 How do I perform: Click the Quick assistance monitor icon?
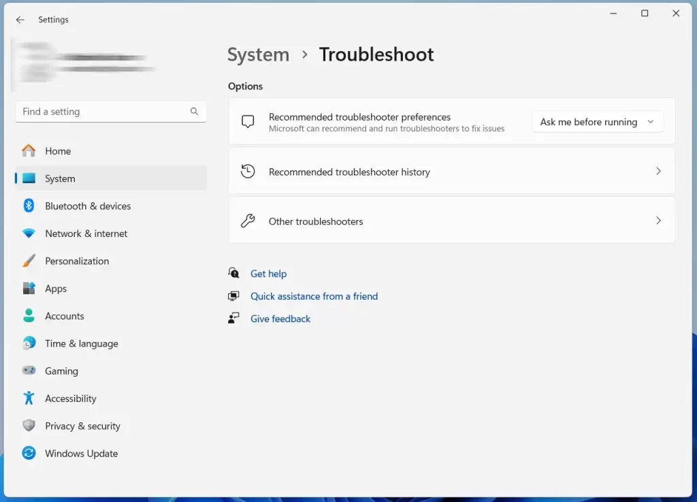[x=234, y=296]
